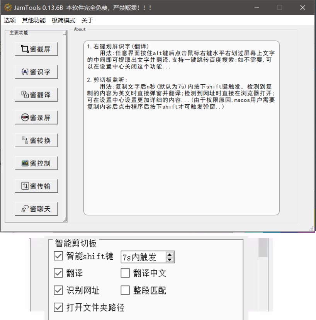Screen dimensions: 316x320
Task: Click the 7s内触发 value field
Action: (x=144, y=257)
